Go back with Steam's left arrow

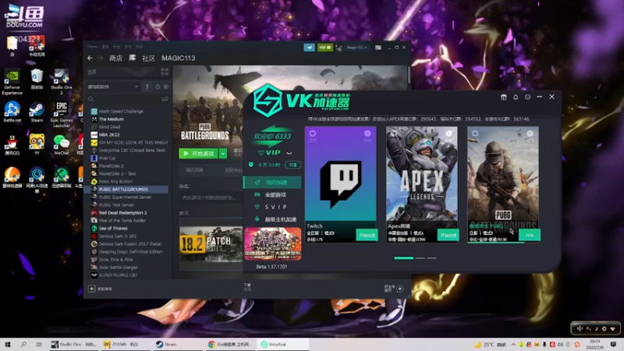click(x=90, y=58)
